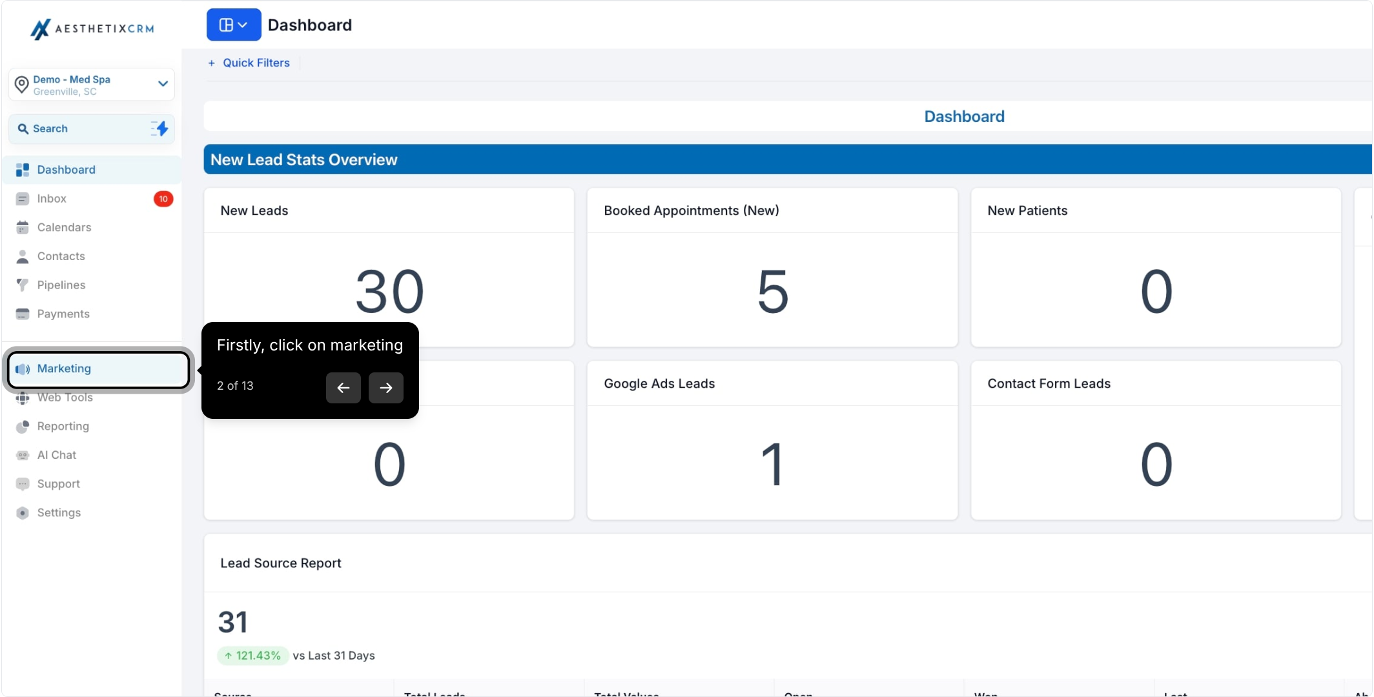Click the Pipelines funnel icon
This screenshot has width=1374, height=697.
[23, 285]
